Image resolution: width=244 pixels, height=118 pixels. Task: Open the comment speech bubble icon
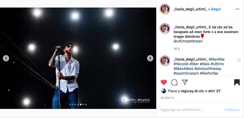coord(174,83)
